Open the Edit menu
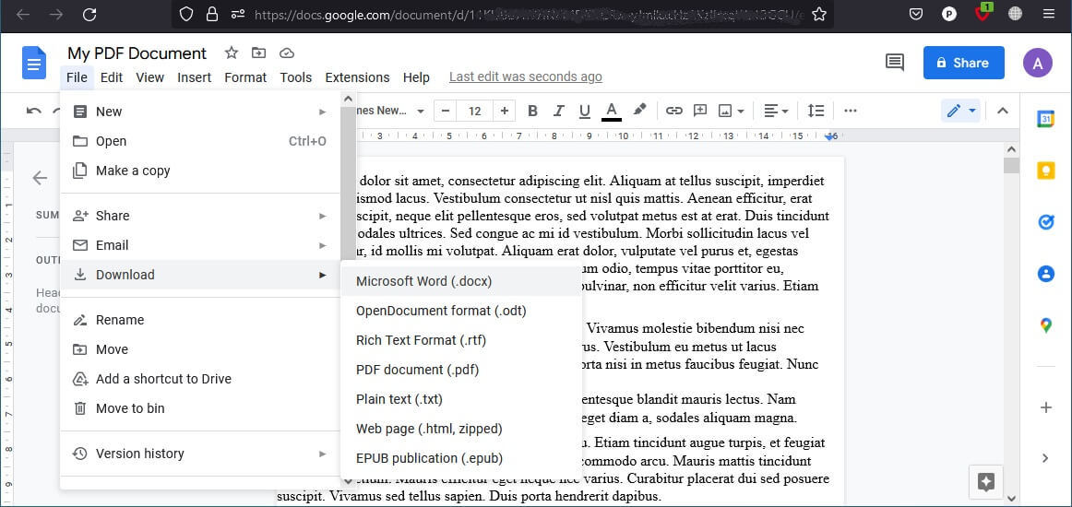 (x=112, y=77)
